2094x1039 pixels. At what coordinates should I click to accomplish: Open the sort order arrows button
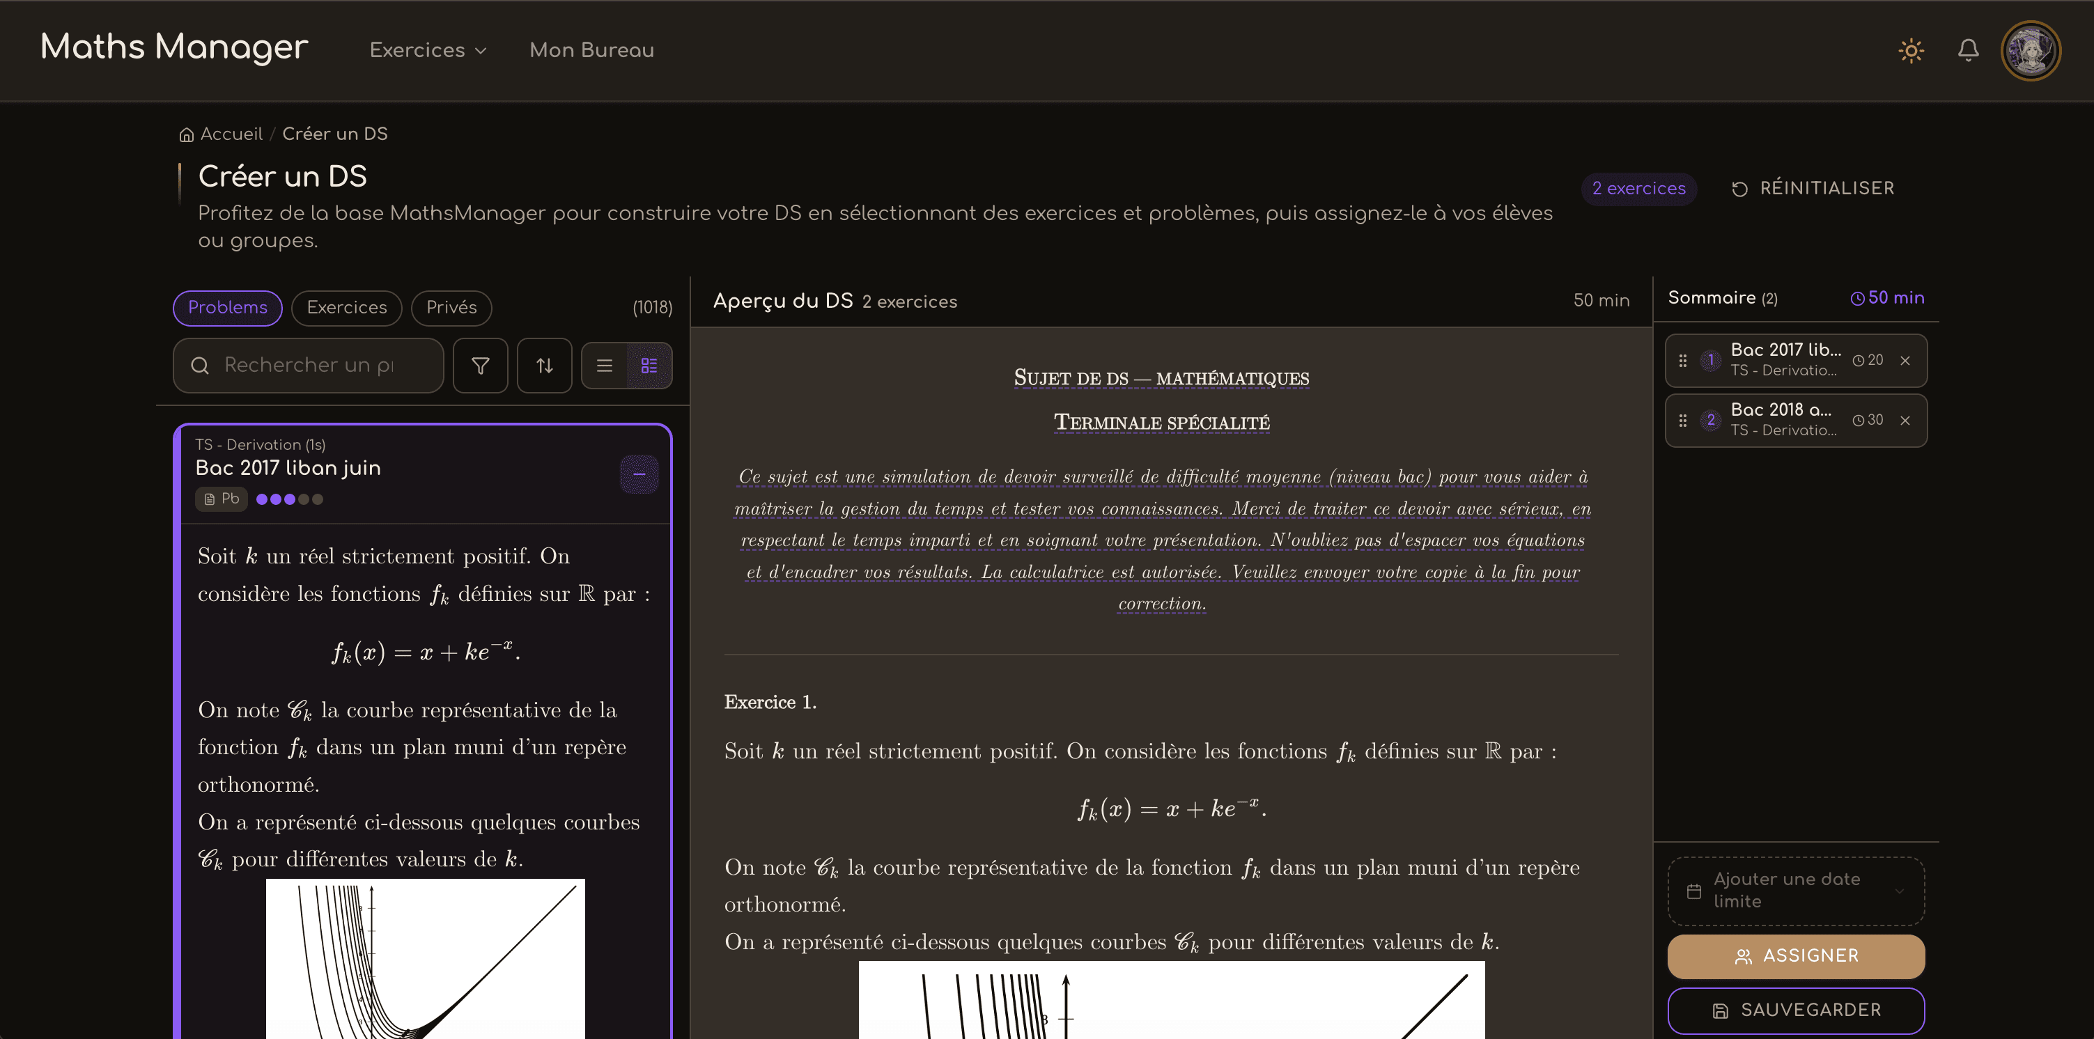(x=545, y=366)
